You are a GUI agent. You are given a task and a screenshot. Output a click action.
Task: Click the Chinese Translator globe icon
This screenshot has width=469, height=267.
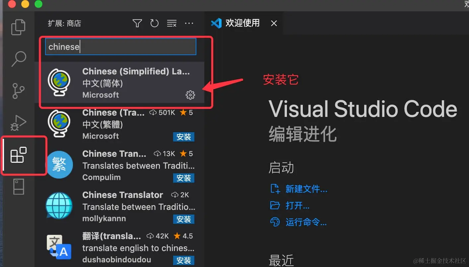pyautogui.click(x=59, y=206)
